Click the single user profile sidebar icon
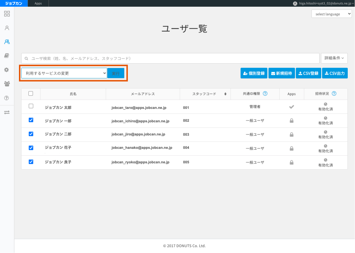This screenshot has width=355, height=253. [x=7, y=28]
